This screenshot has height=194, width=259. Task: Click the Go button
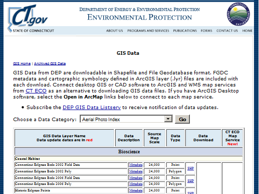182,119
